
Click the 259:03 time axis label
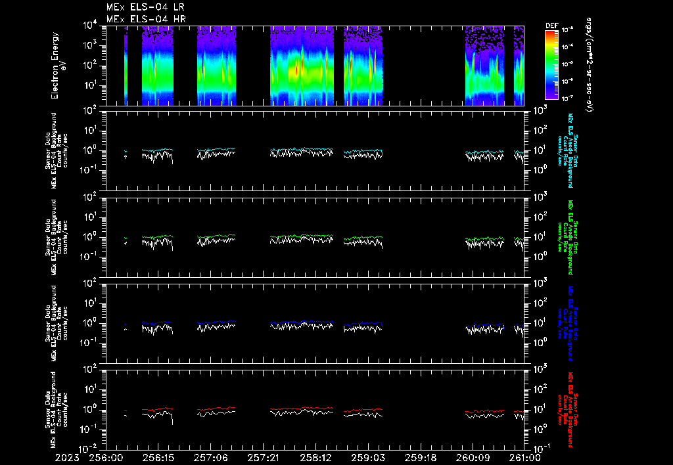pyautogui.click(x=368, y=458)
